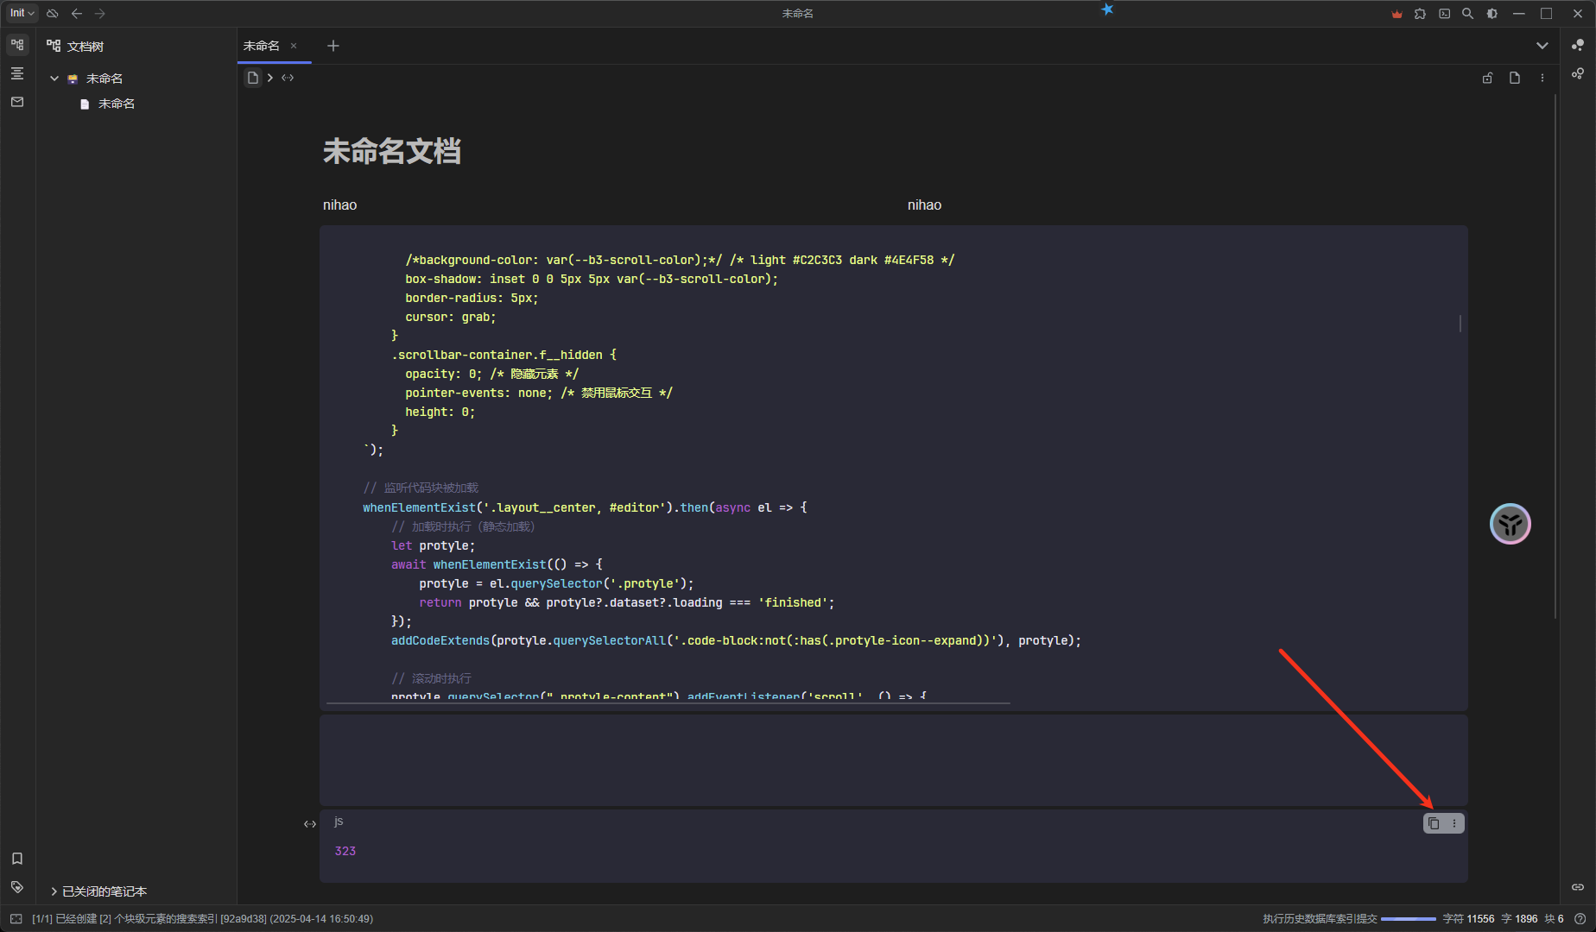Screen dimensions: 1596x932
Task: Open the Bookmarks panel icon
Action: click(17, 859)
